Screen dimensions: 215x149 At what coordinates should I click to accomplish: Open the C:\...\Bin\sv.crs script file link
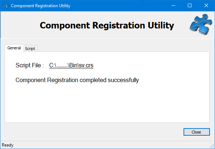click(x=71, y=65)
